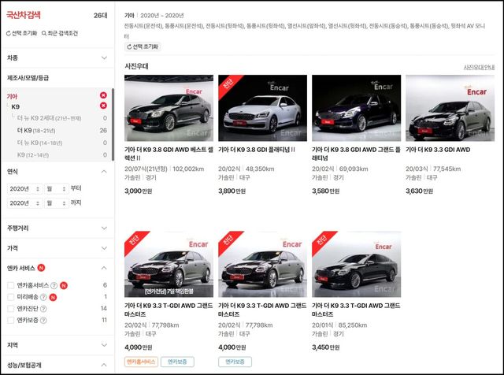This screenshot has height=375, width=504.
Task: Open photo of 3.8 GDI AWD 그랜드 플래티넘
Action: [357, 108]
